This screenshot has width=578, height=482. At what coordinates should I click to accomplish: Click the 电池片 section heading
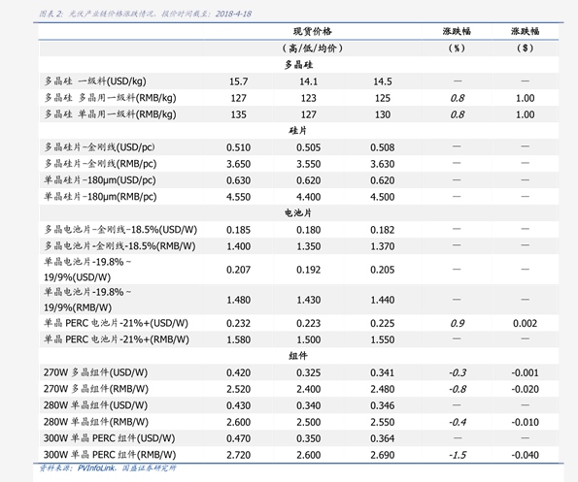[298, 212]
